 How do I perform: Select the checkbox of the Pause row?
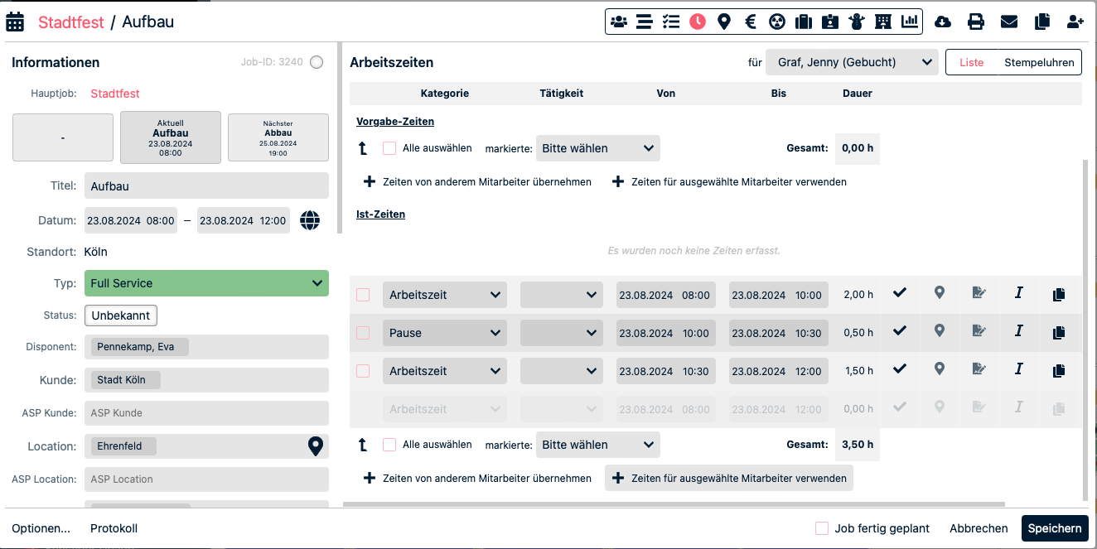[363, 333]
